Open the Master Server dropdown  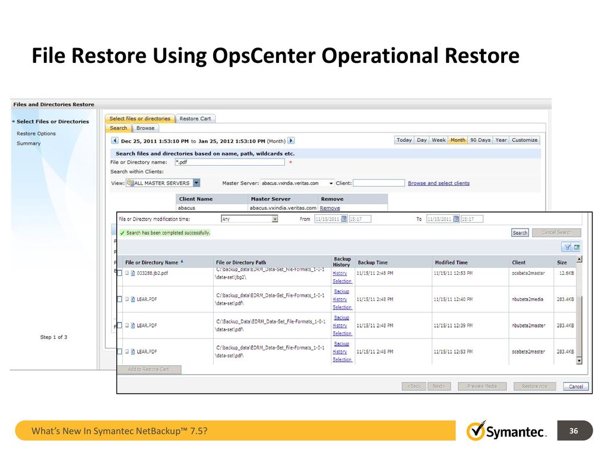point(331,183)
